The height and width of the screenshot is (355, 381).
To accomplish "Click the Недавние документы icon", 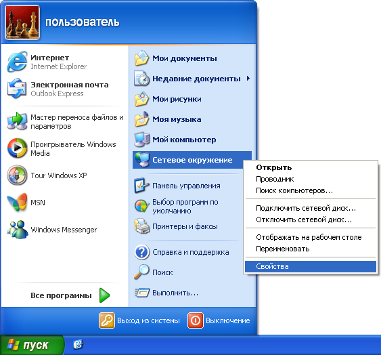I will click(x=141, y=79).
